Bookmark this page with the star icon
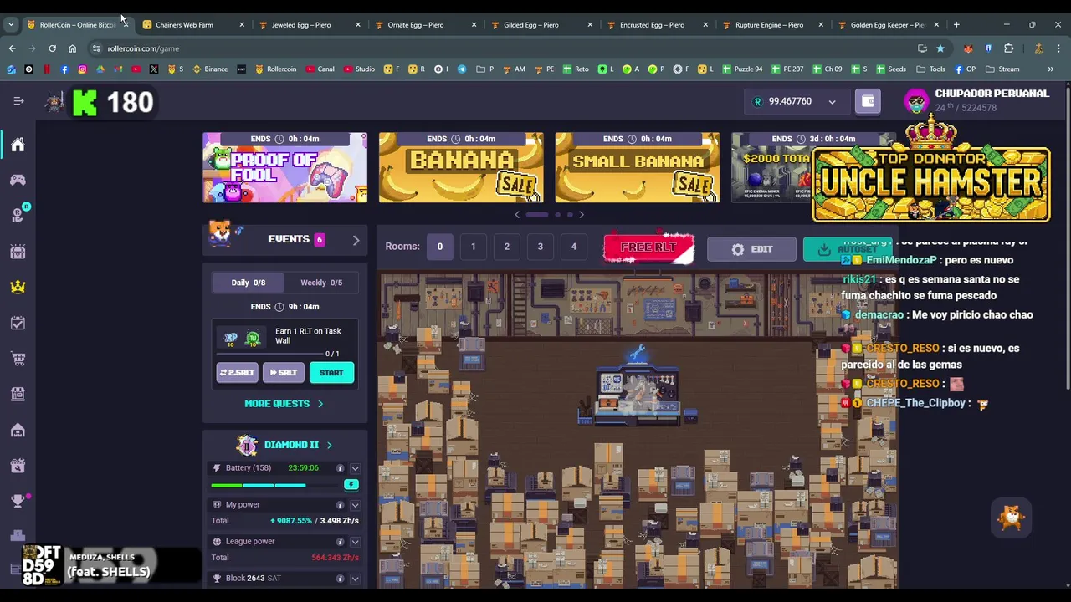 pos(940,48)
